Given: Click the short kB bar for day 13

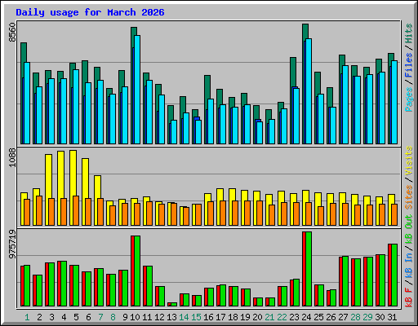Looking at the screenshot, I should (x=172, y=305).
